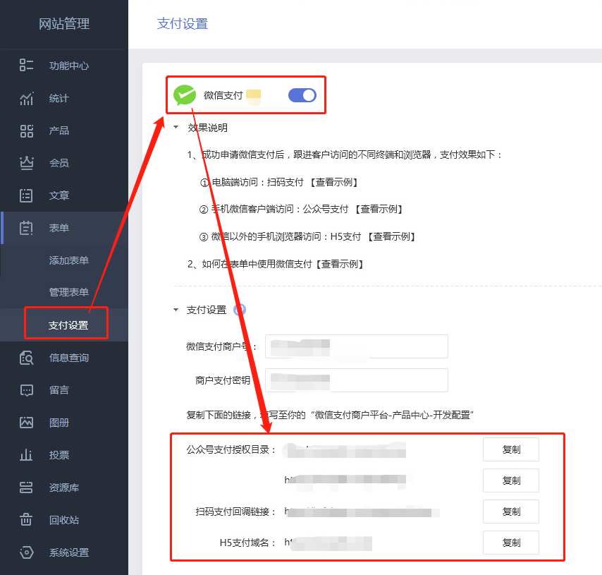The image size is (602, 575).
Task: Click the help icon beside 支付设置 heading
Action: pyautogui.click(x=240, y=310)
